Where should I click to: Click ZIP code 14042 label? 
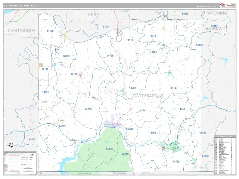(153, 36)
